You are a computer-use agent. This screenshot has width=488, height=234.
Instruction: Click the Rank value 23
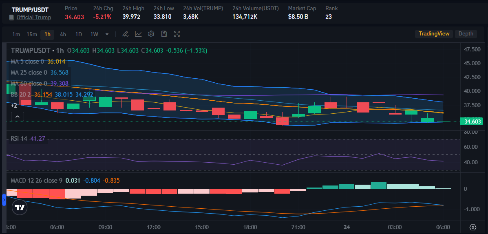(x=329, y=17)
